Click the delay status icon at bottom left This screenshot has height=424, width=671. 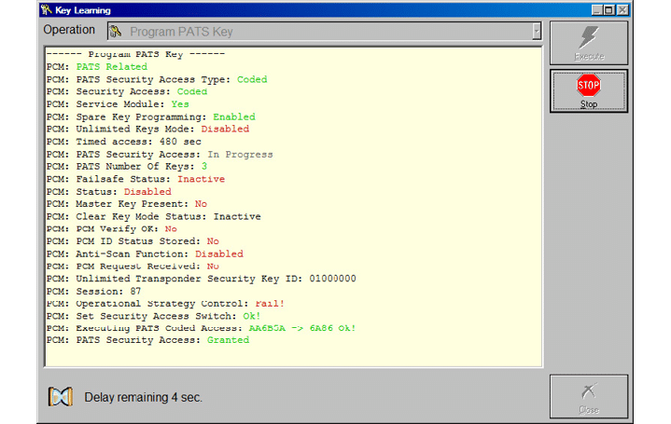click(x=60, y=397)
